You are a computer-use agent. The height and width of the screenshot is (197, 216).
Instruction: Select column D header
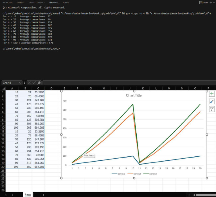click(51, 89)
